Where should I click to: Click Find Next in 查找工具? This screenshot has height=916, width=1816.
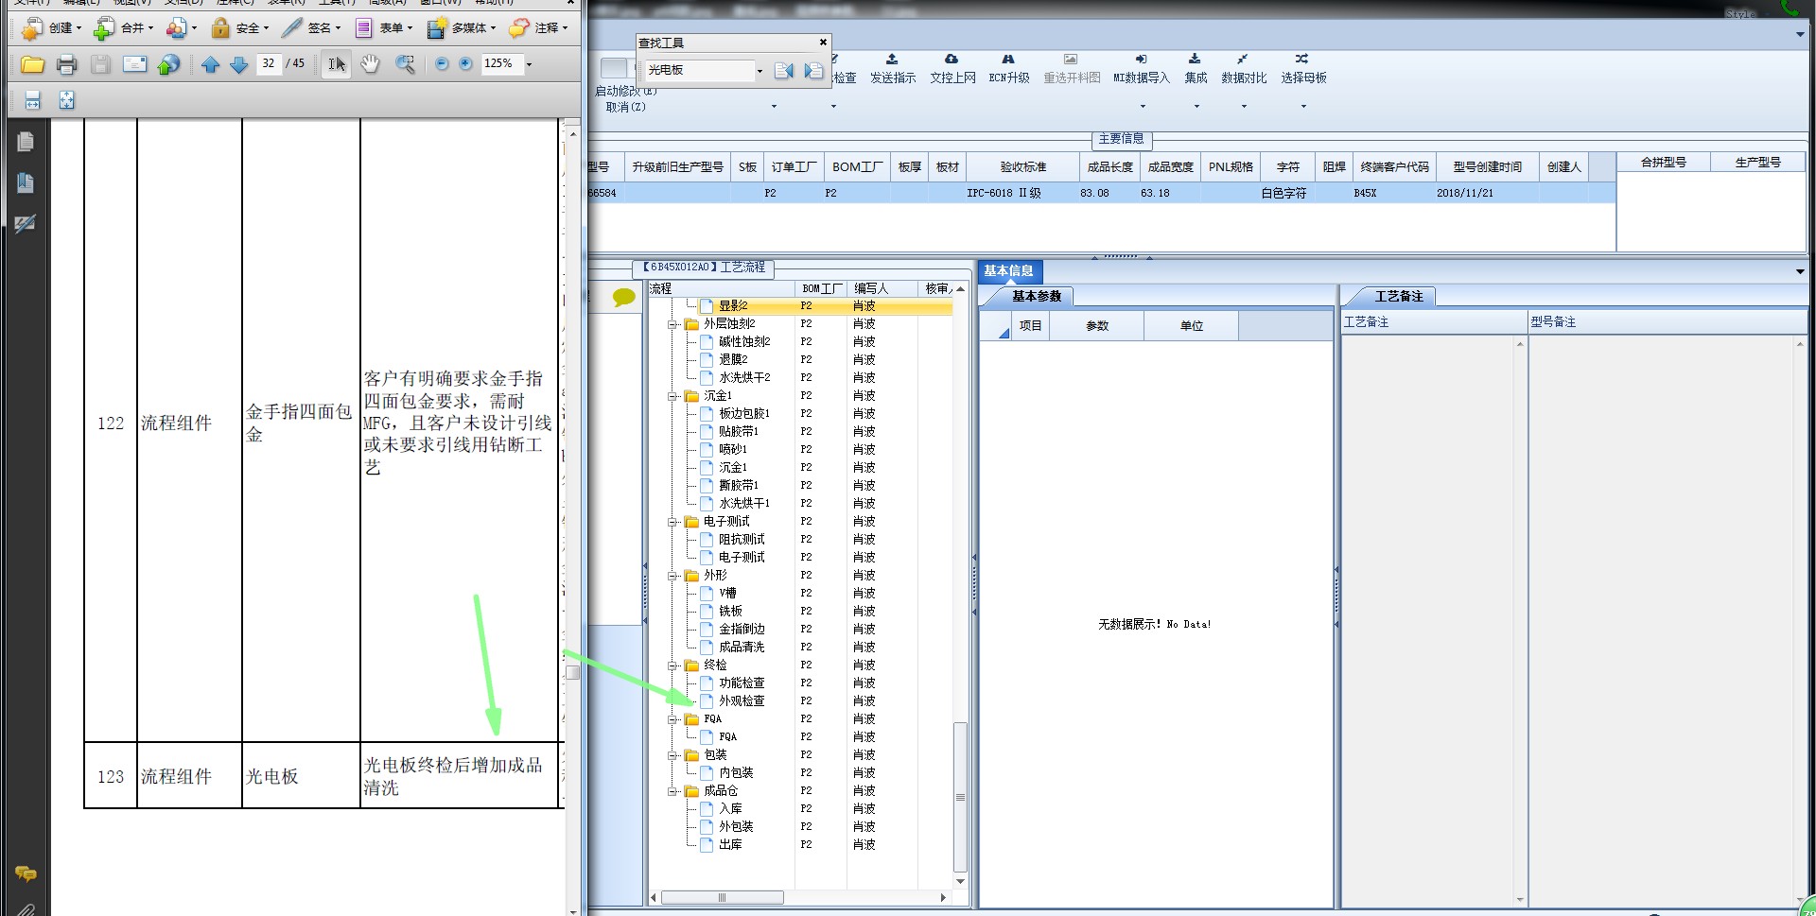(813, 71)
